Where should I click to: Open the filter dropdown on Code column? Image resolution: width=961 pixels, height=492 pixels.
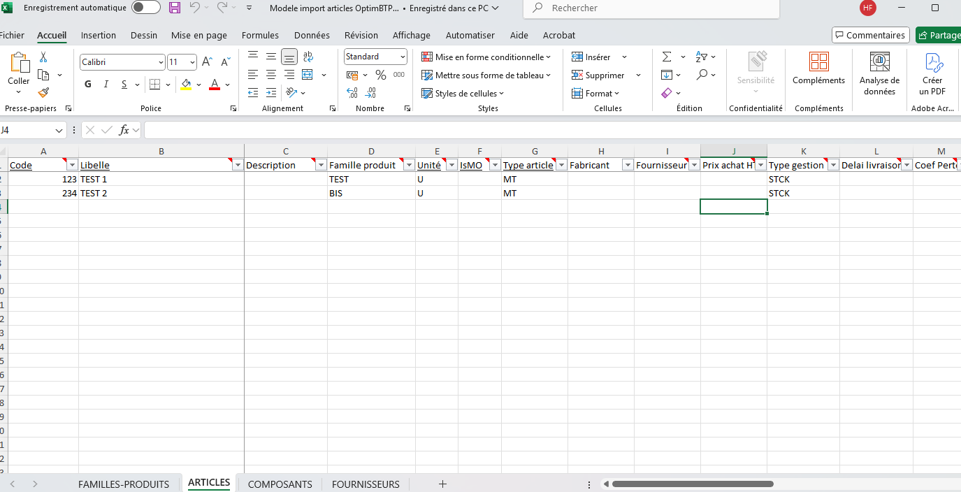(72, 164)
